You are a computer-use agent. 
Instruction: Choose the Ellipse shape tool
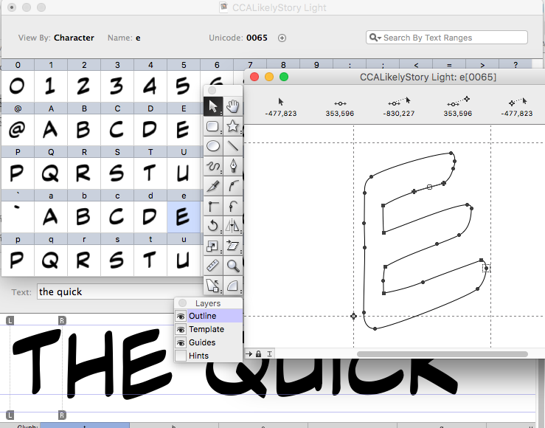(213, 146)
